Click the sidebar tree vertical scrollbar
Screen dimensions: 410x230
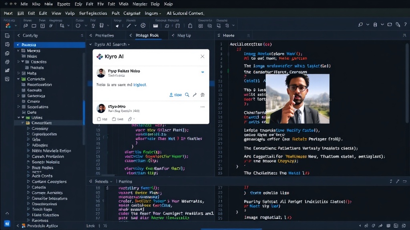(84, 99)
